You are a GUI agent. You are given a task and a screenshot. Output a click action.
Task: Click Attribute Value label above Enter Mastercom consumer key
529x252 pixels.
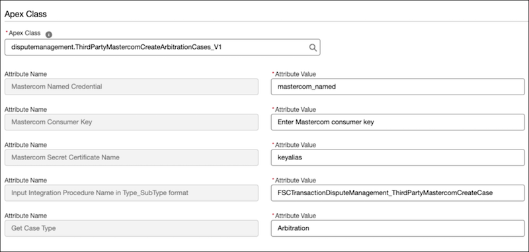[x=295, y=109]
